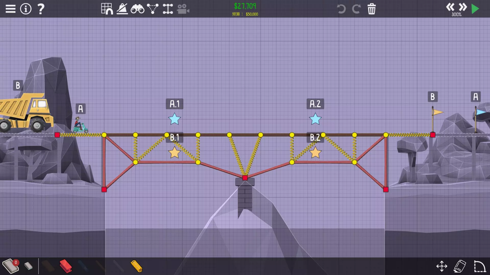The image size is (490, 275).
Task: Open the hamburger main menu
Action: (x=10, y=9)
